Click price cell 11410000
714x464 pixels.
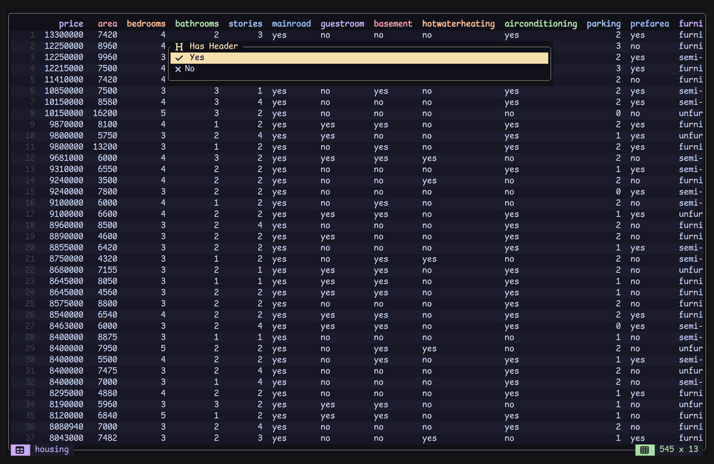click(64, 80)
